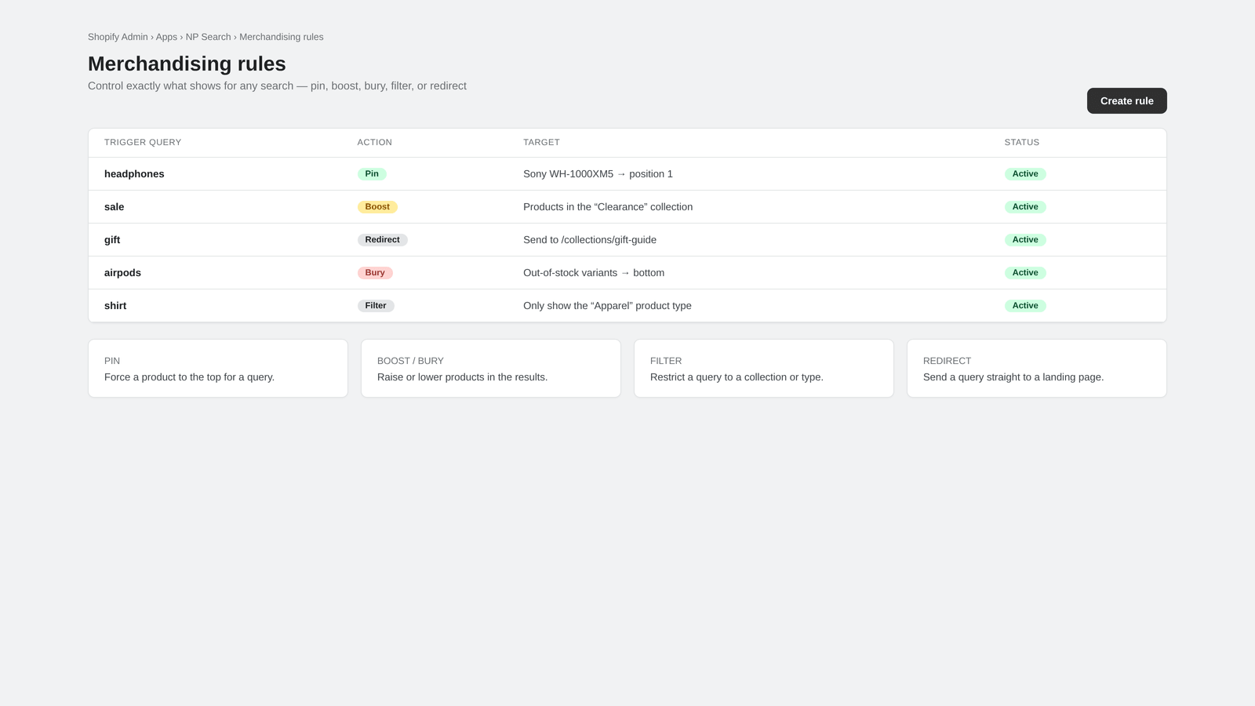Click Active status in headphones row

pyautogui.click(x=1025, y=174)
